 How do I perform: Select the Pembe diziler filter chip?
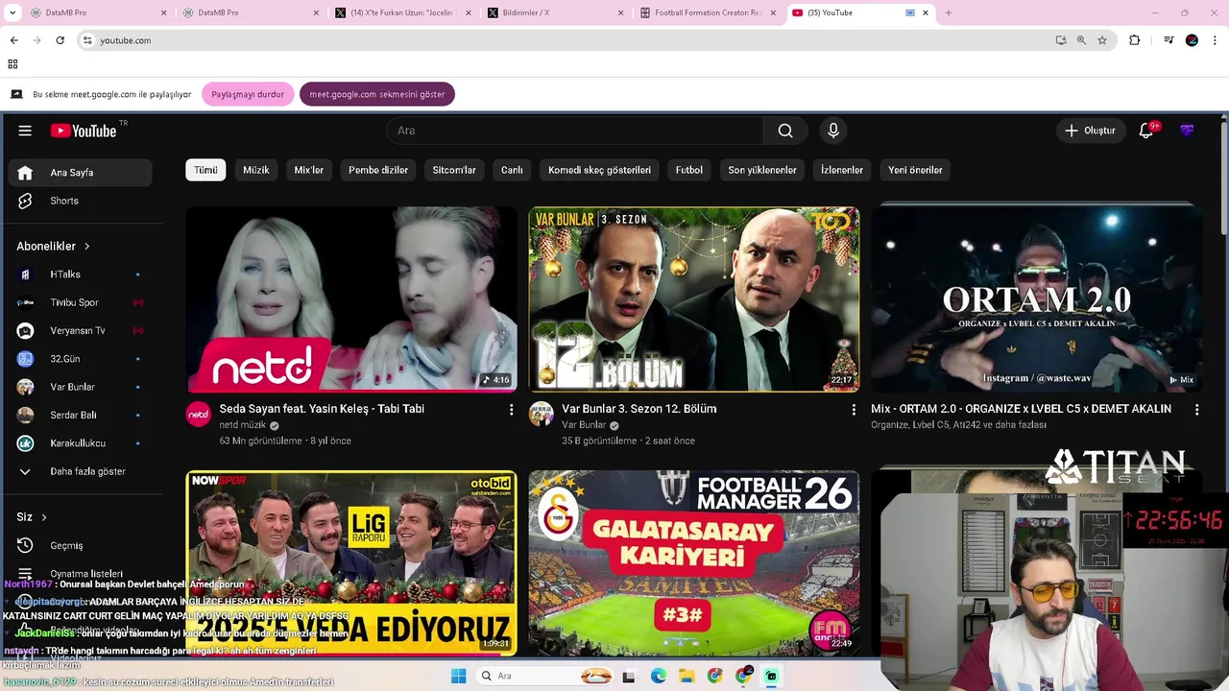point(378,170)
